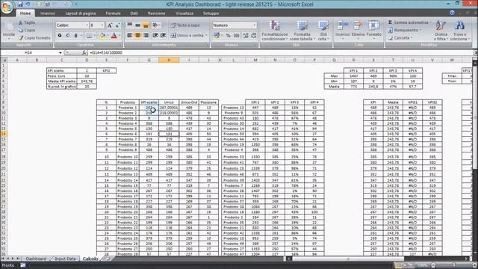Switch to the Dati ribbon tab
This screenshot has height=269, width=478.
134,13
